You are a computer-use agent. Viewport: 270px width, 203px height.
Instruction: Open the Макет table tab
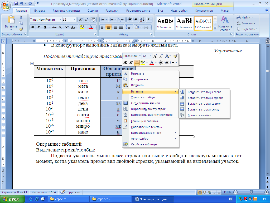(225, 11)
